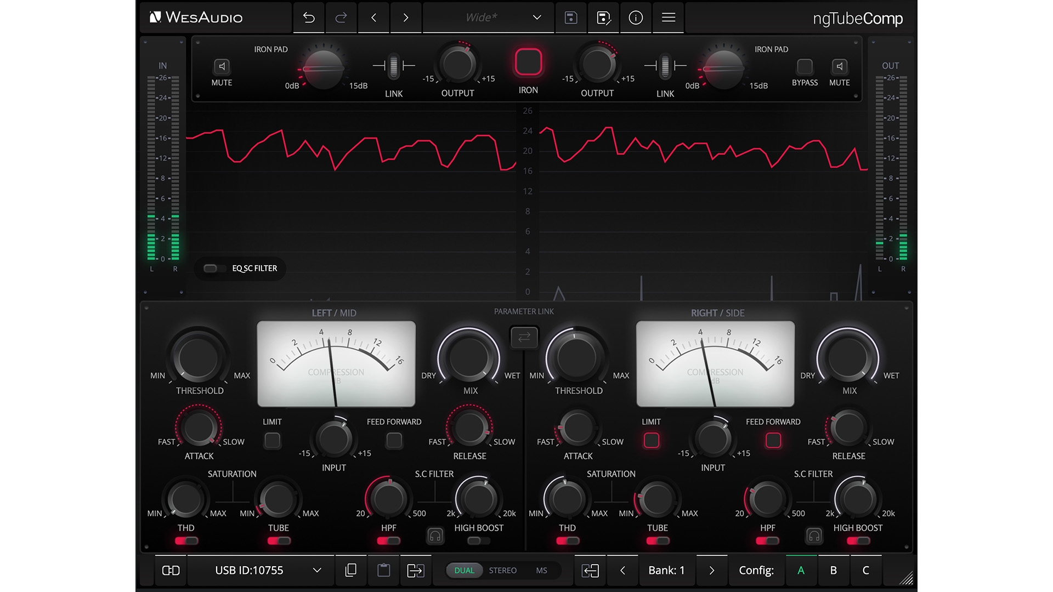
Task: Open the hamburger menu icon
Action: point(668,18)
